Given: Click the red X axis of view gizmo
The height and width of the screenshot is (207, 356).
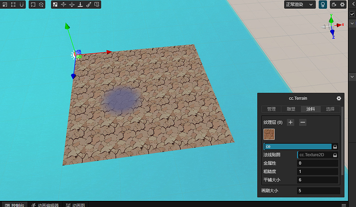Looking at the screenshot, I should 340,25.
